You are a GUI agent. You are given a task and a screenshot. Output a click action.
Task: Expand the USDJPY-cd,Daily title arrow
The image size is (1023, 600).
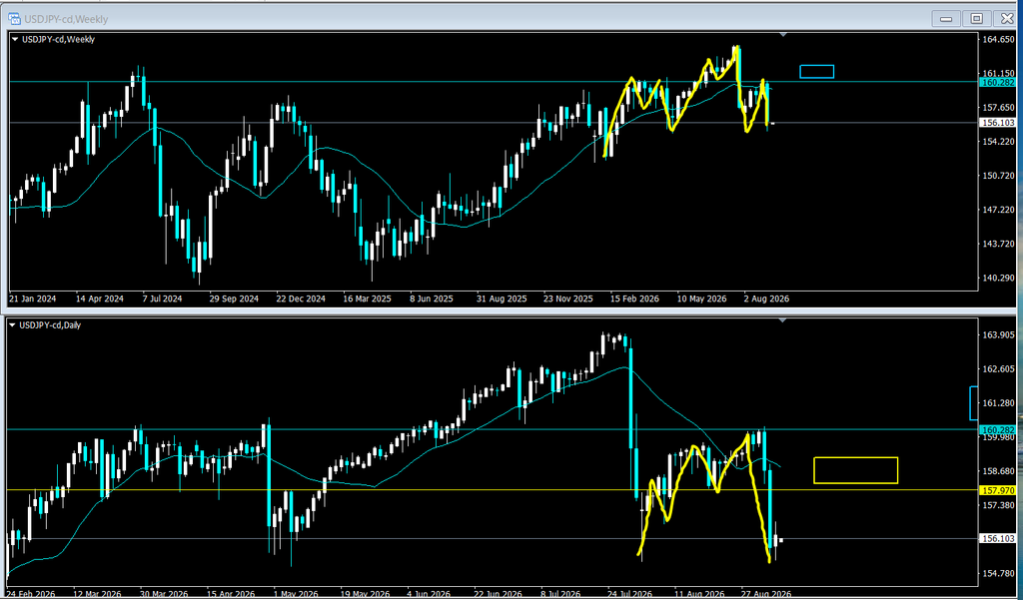[x=13, y=325]
